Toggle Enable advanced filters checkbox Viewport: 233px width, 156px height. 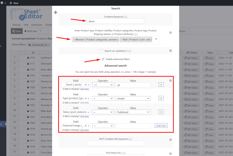(x=103, y=59)
